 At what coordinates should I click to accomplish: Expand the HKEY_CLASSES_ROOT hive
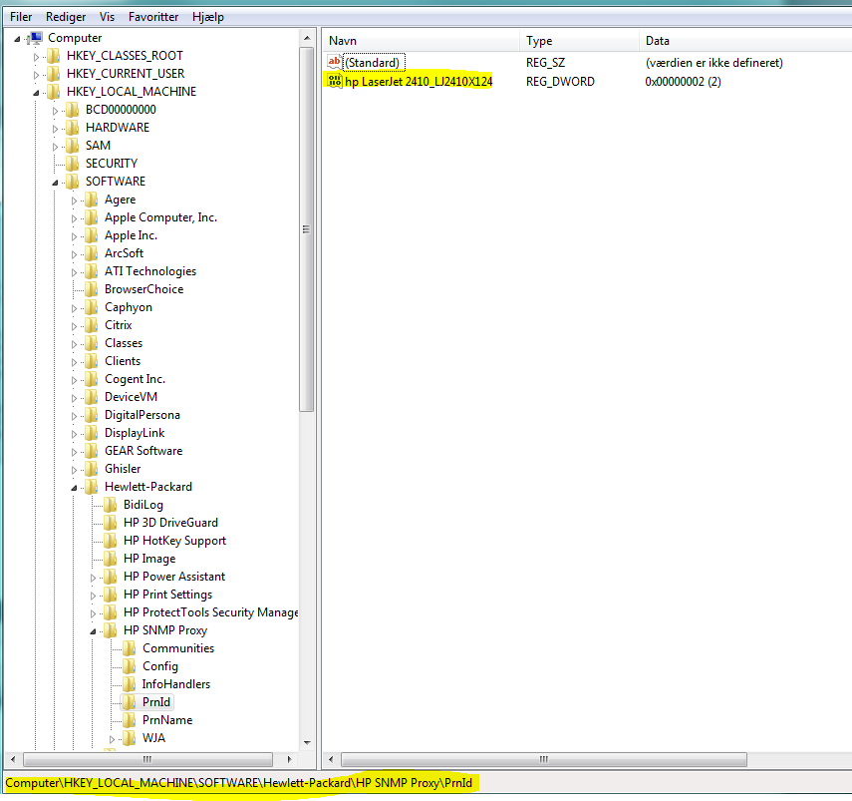point(36,57)
